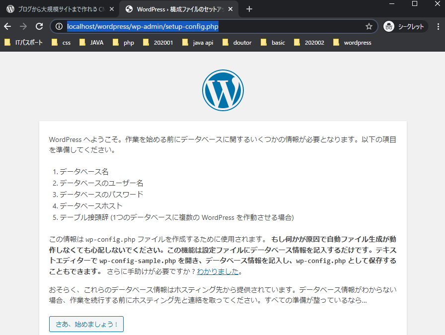This screenshot has height=335, width=445.
Task: Open a new tab with plus button
Action: 249,9
